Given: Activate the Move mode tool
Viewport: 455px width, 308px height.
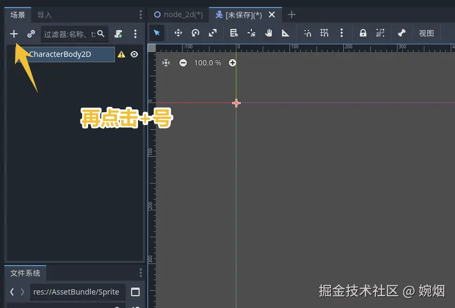Looking at the screenshot, I should tap(178, 33).
